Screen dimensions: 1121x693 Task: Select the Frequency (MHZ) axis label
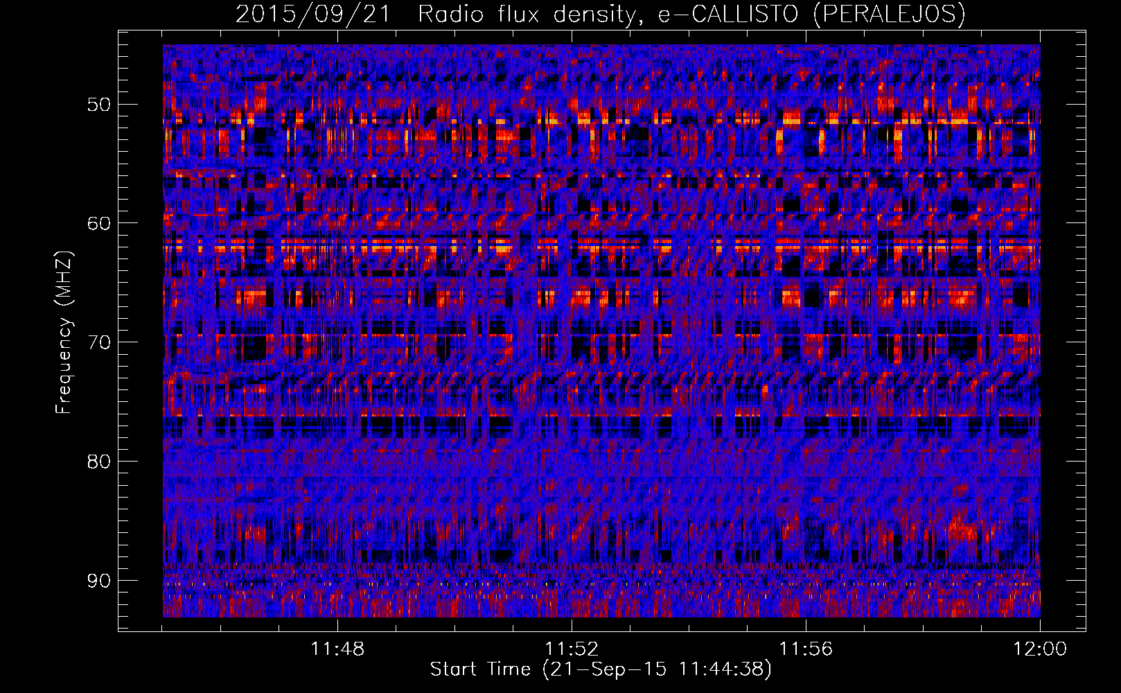point(64,332)
